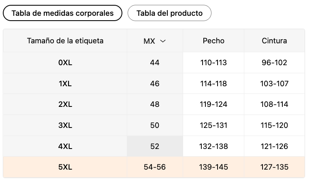The width and height of the screenshot is (316, 187).
Task: Click the Pecho column header
Action: pos(214,40)
